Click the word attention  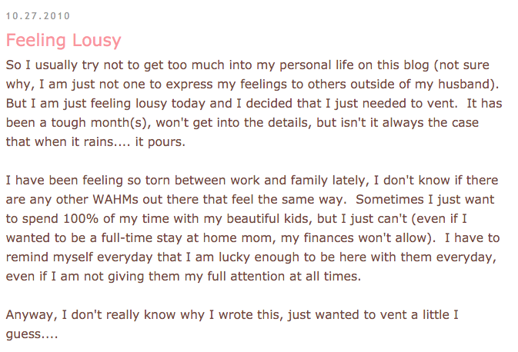[x=257, y=276]
